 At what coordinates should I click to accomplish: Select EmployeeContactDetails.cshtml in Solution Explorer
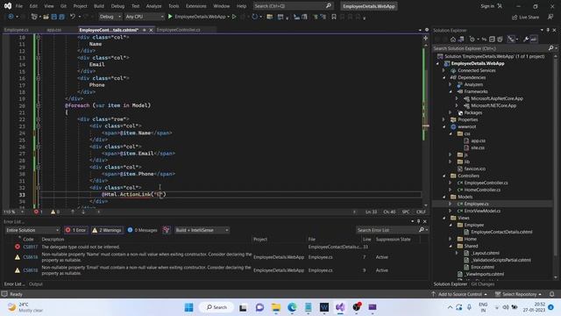coord(501,232)
